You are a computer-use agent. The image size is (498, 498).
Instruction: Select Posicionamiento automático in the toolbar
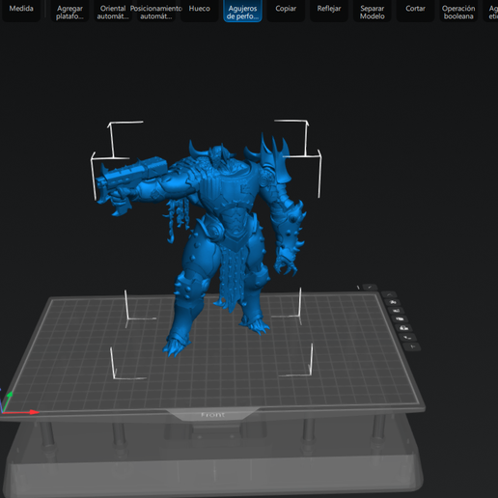click(x=156, y=11)
